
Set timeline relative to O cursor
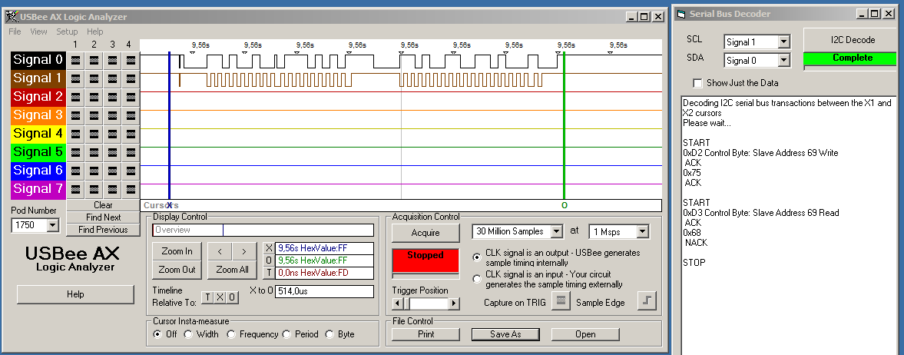coord(232,297)
